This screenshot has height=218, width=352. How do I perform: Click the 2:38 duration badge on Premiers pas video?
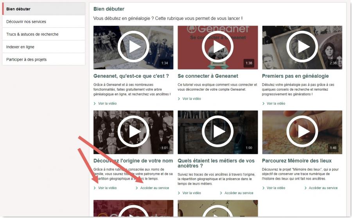click(x=333, y=63)
